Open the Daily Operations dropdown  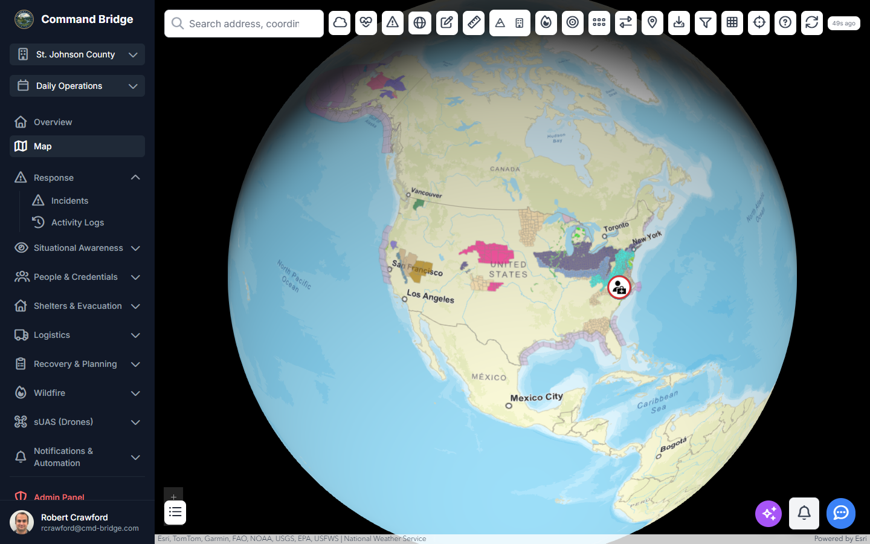[77, 86]
